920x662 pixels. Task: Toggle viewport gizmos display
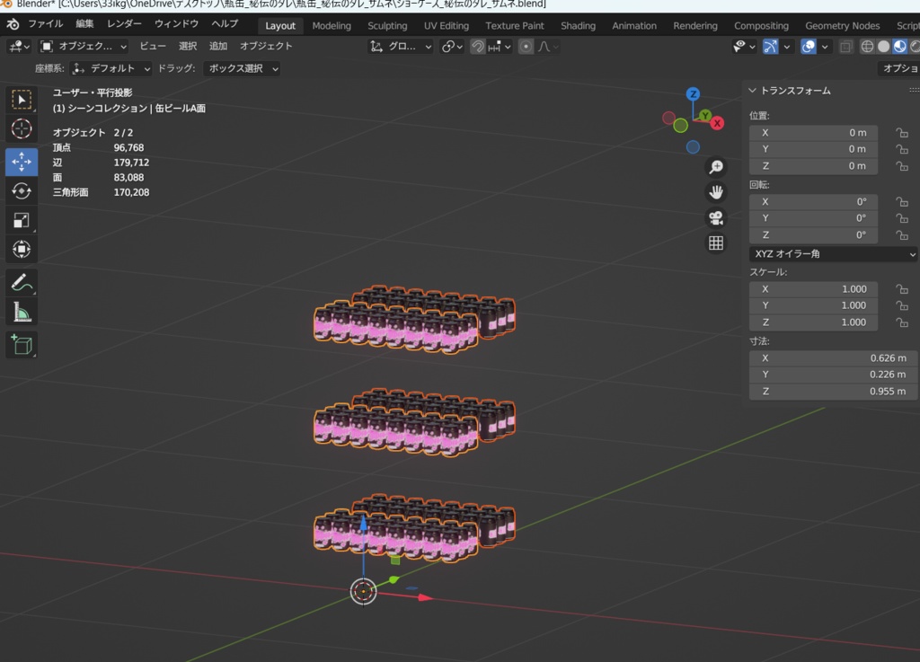point(770,47)
